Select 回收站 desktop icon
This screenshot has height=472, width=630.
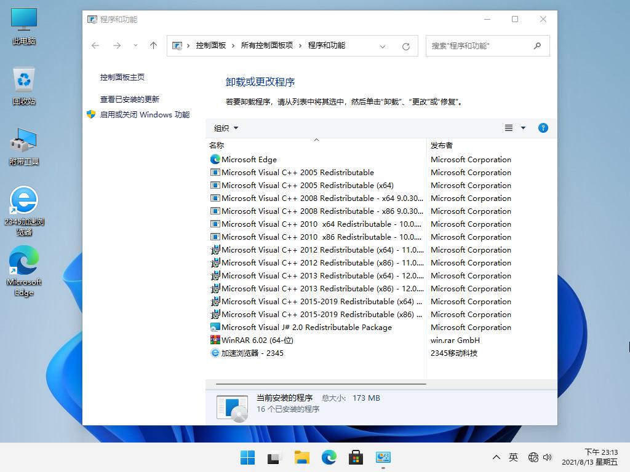pos(24,86)
